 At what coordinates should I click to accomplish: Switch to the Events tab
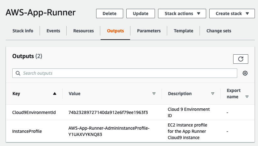click(x=53, y=31)
